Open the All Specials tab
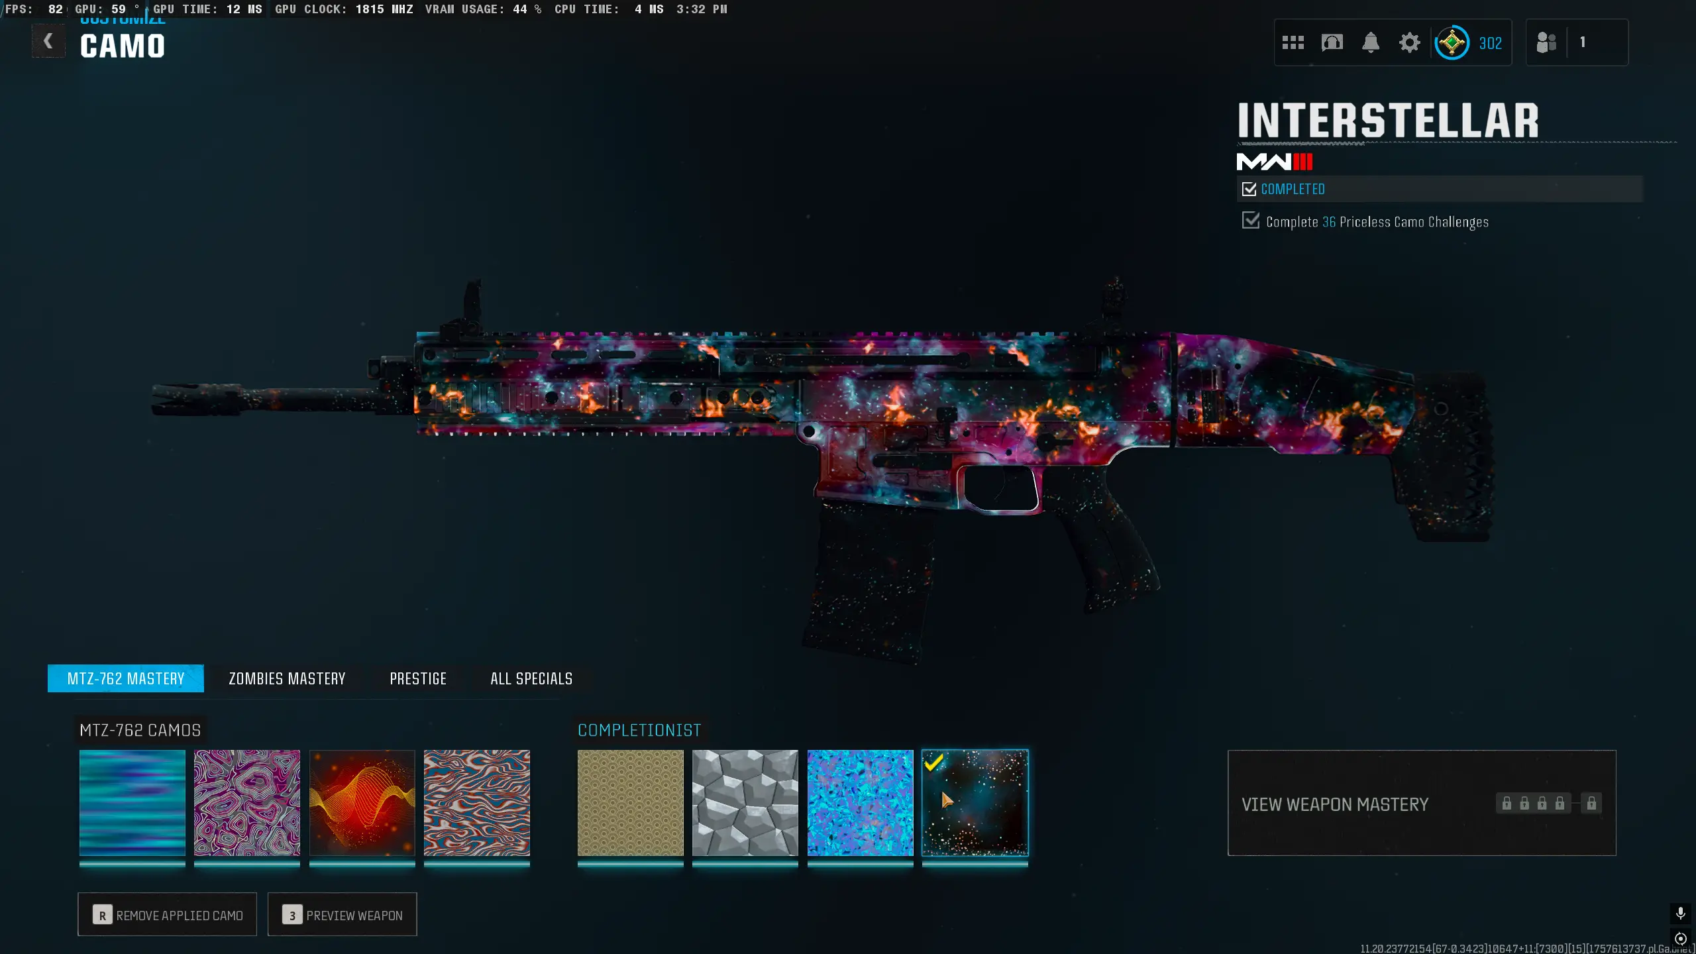This screenshot has width=1696, height=954. (x=531, y=679)
